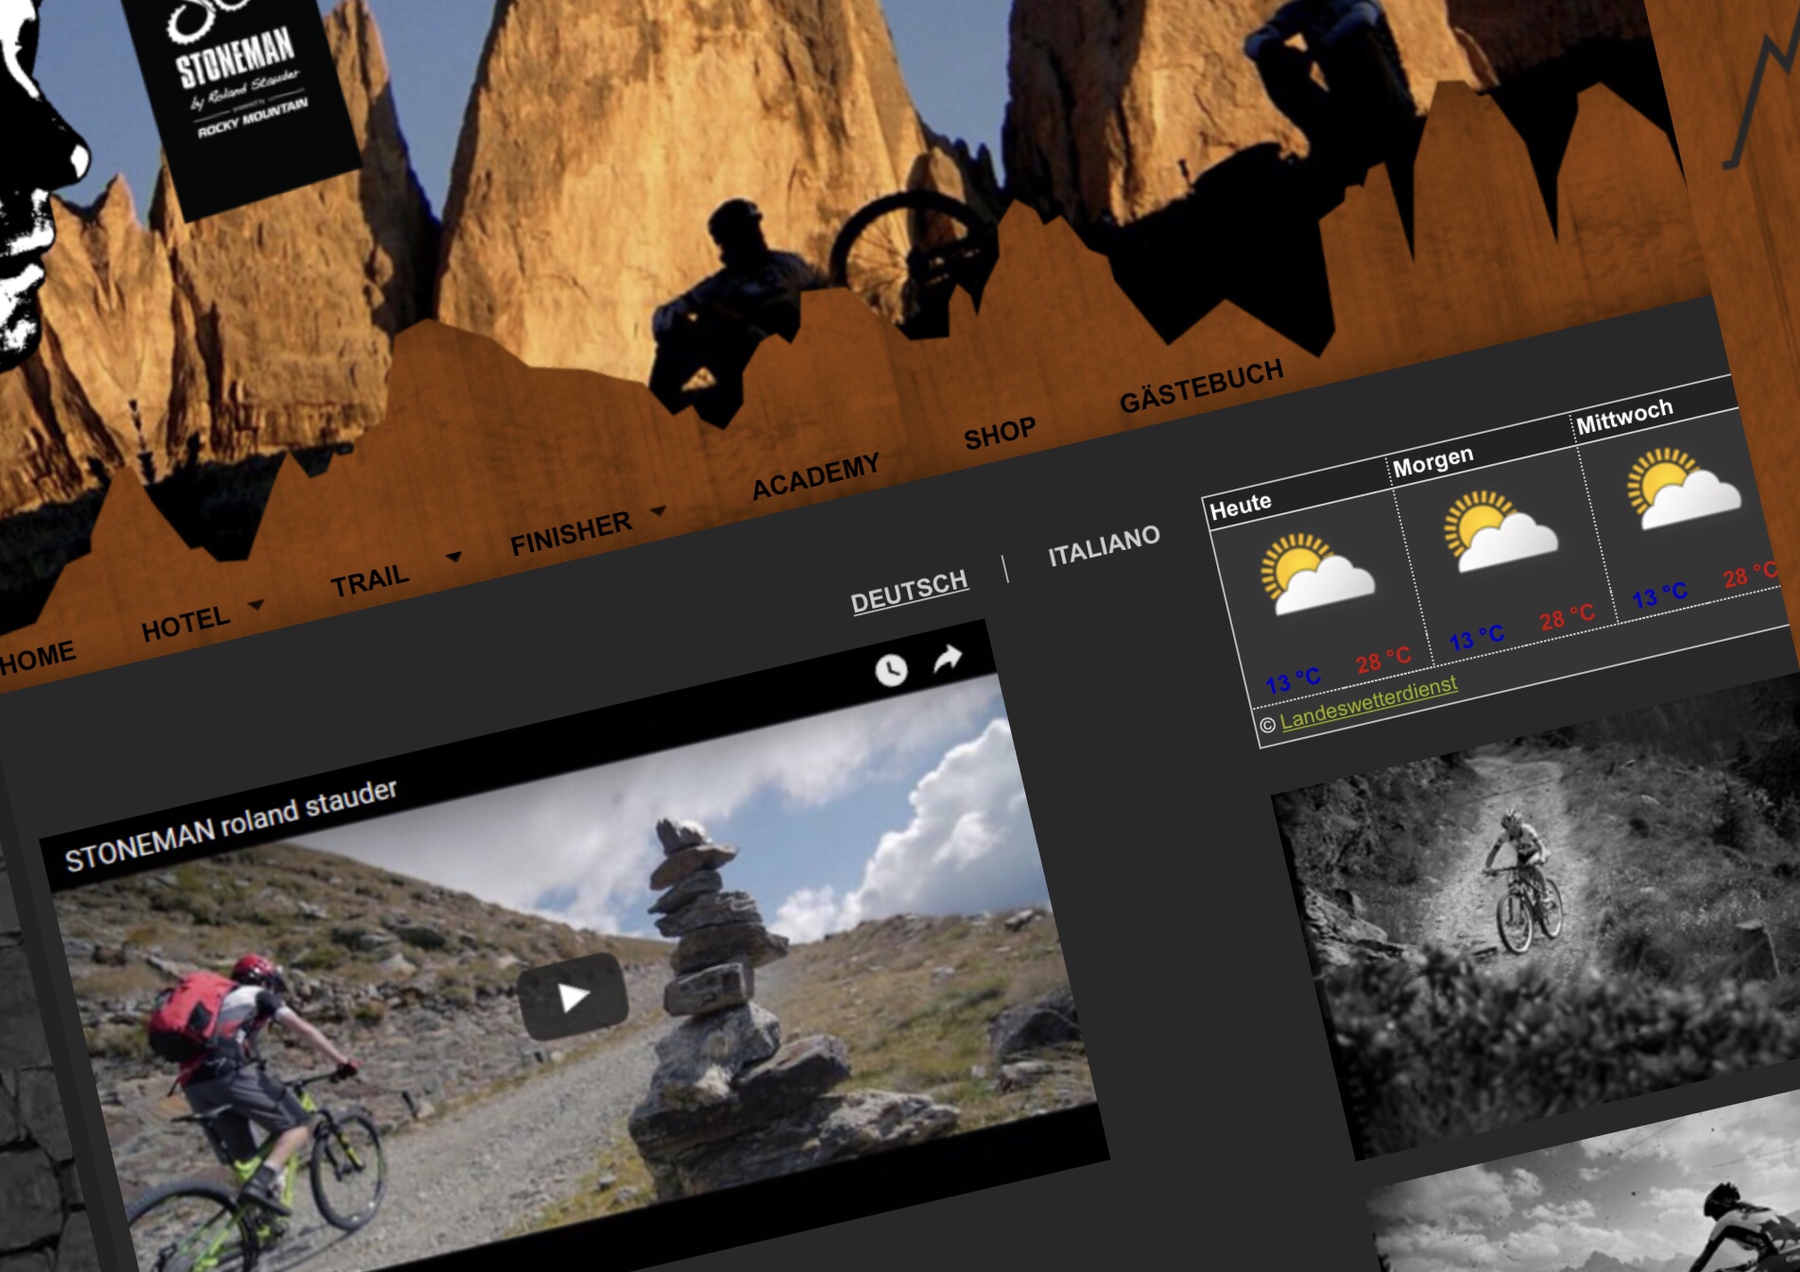Switch language to Italiano

tap(1103, 546)
